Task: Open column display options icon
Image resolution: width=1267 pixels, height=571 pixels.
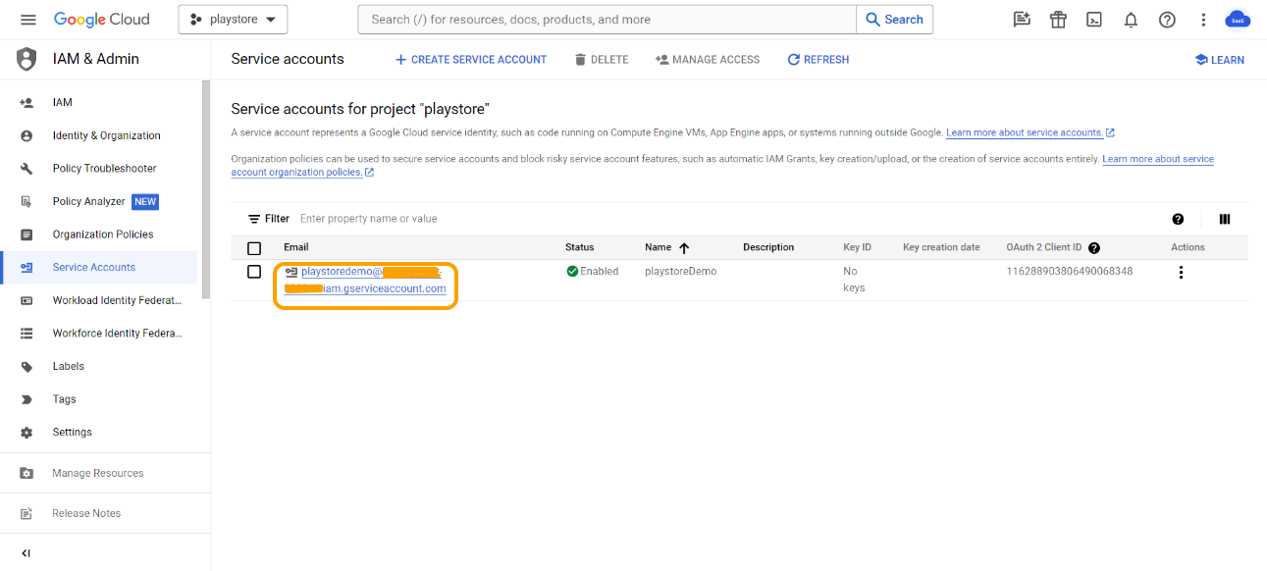Action: [x=1225, y=220]
